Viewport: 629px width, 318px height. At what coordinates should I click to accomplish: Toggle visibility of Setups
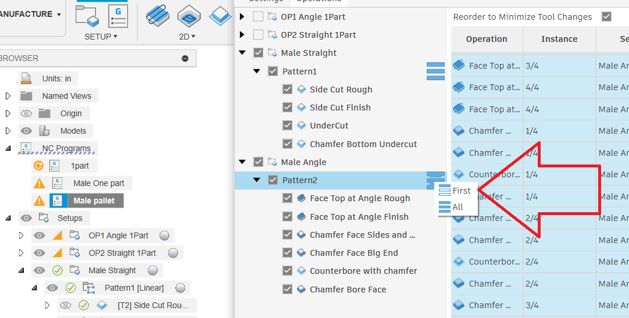[26, 218]
